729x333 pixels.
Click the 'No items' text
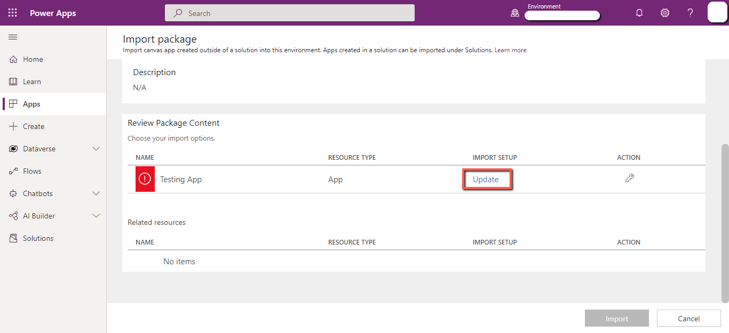[179, 261]
